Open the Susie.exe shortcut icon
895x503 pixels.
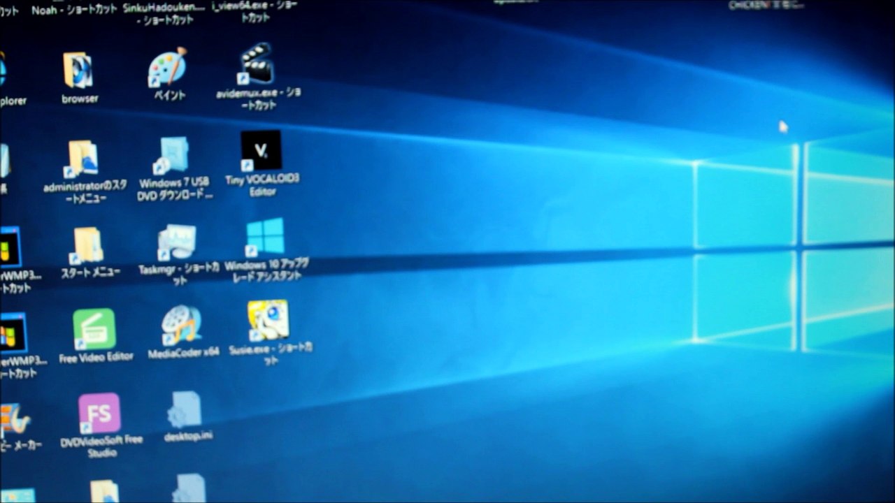point(268,321)
